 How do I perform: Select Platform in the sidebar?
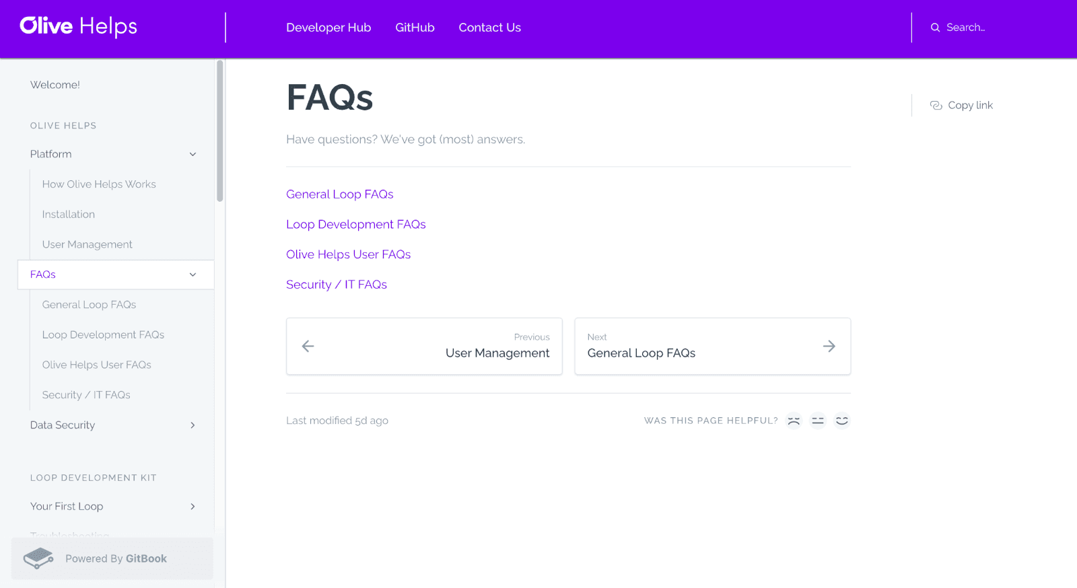coord(50,154)
